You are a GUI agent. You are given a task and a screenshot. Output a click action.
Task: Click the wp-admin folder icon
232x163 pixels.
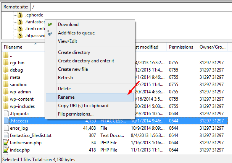click(6, 91)
